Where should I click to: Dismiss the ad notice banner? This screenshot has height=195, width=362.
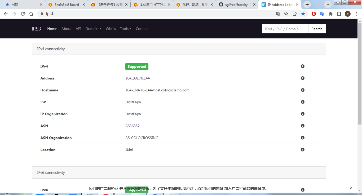pyautogui.click(x=351, y=188)
